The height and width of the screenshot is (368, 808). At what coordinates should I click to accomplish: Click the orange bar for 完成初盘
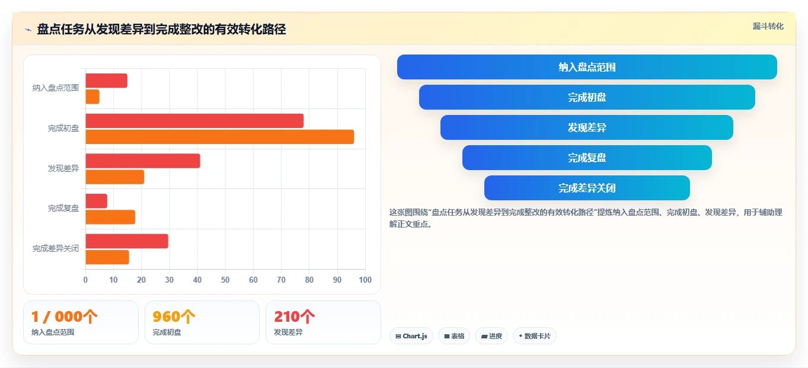pyautogui.click(x=219, y=137)
